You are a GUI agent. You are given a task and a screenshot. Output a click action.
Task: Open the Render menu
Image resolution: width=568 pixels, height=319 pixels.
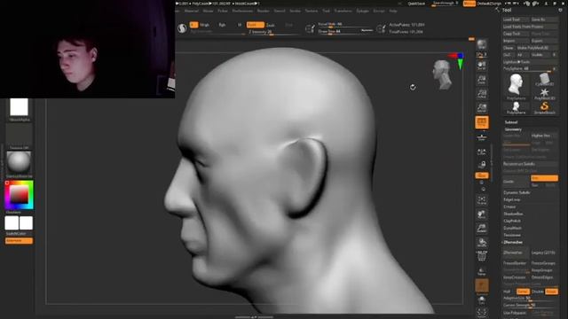coord(263,12)
